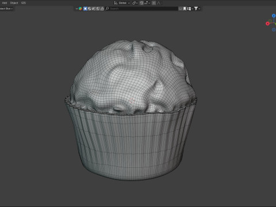Viewport: 276px width, 207px height.
Task: Select the cupcake liner mesh
Action: coord(131,145)
